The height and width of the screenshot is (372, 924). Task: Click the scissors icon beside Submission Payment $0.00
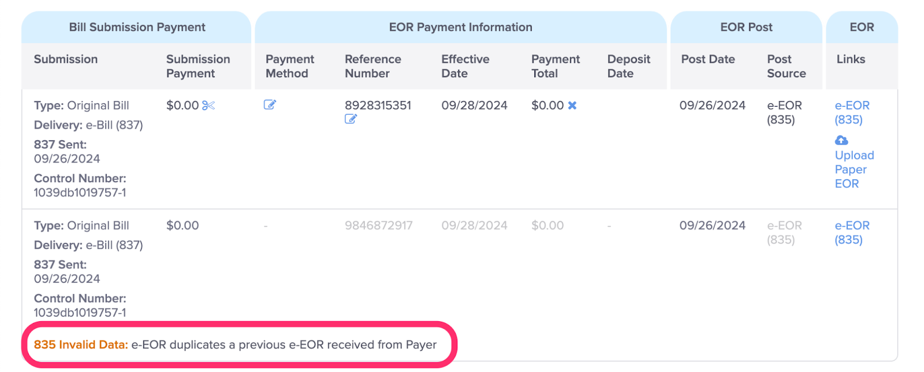pos(208,106)
